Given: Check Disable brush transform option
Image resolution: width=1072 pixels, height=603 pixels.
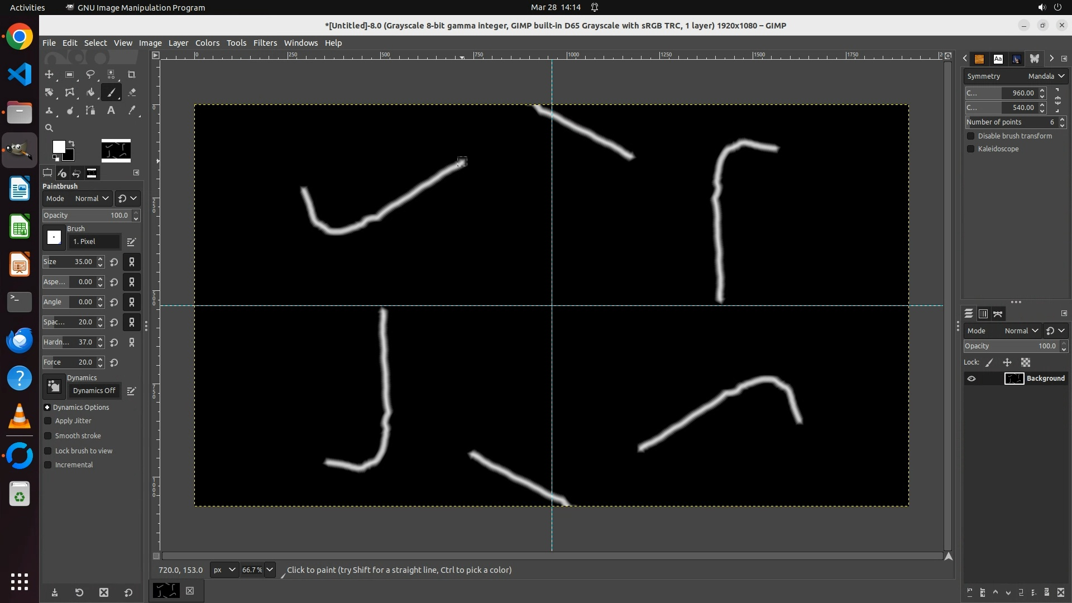Looking at the screenshot, I should click(x=971, y=136).
